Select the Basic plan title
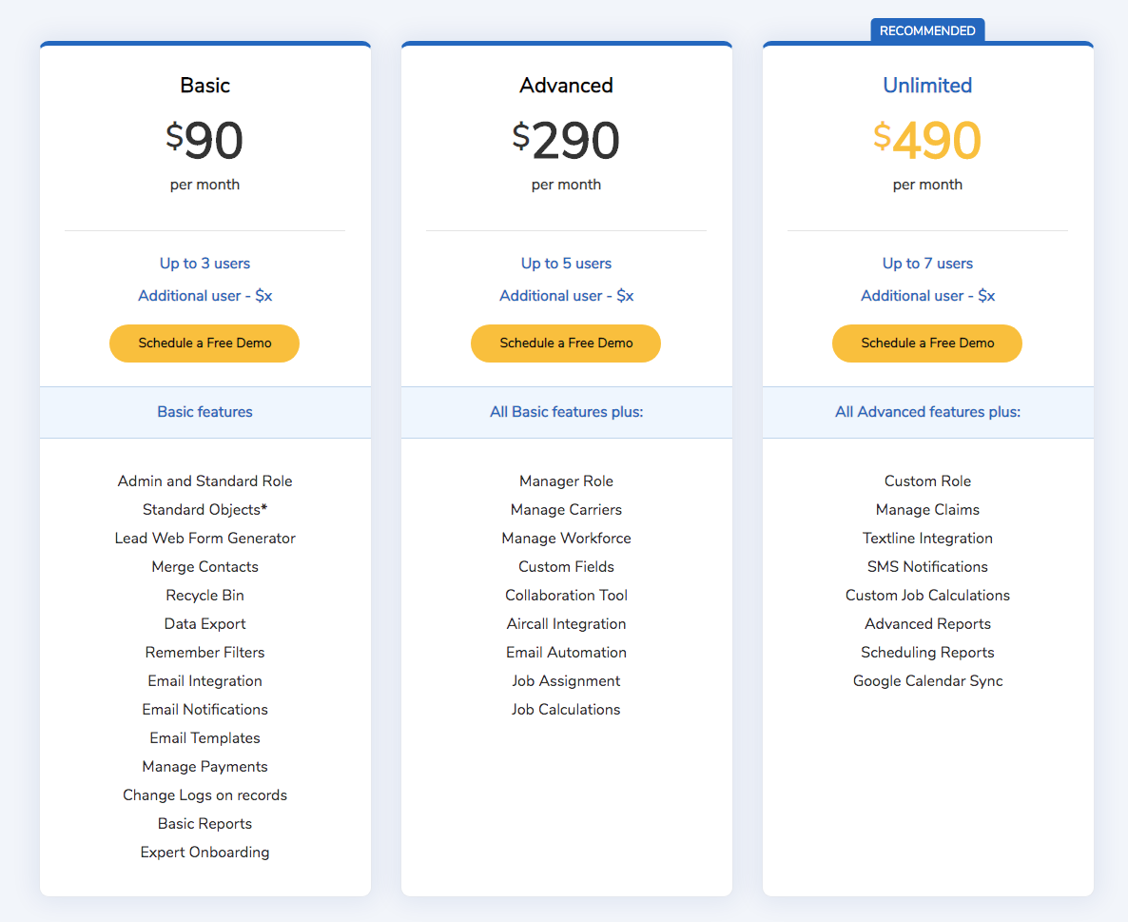This screenshot has width=1128, height=922. pos(204,86)
